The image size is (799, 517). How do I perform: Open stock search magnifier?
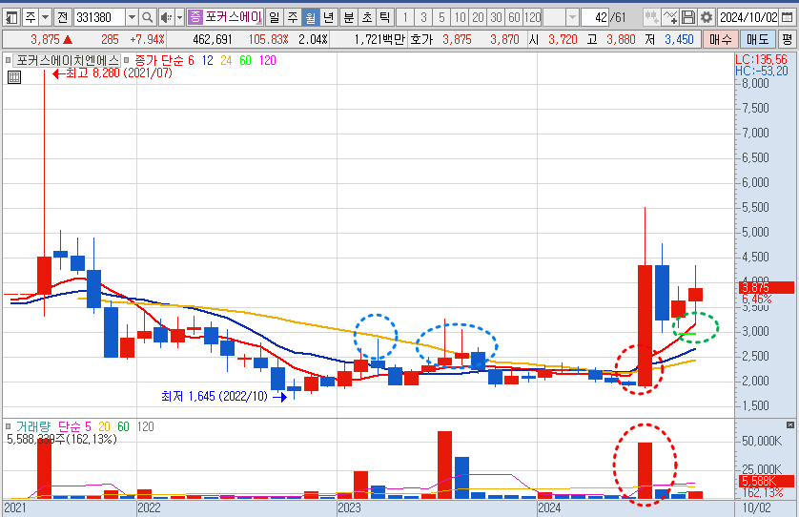tap(147, 18)
